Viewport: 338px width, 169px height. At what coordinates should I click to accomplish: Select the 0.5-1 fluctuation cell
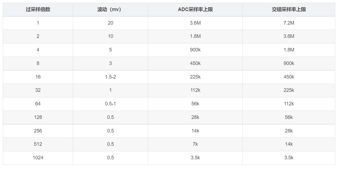click(x=110, y=104)
